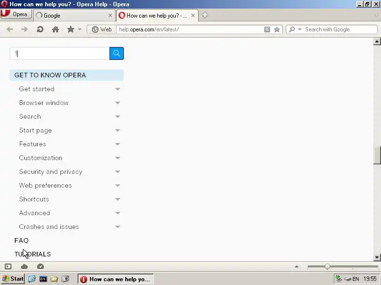The height and width of the screenshot is (285, 381).
Task: Click the Opera Turbo speedometer icon
Action: (x=40, y=266)
